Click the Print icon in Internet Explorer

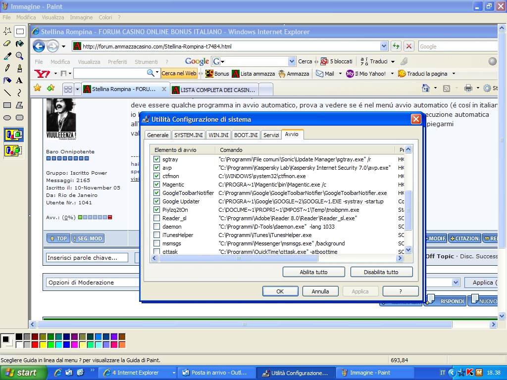[x=468, y=88]
